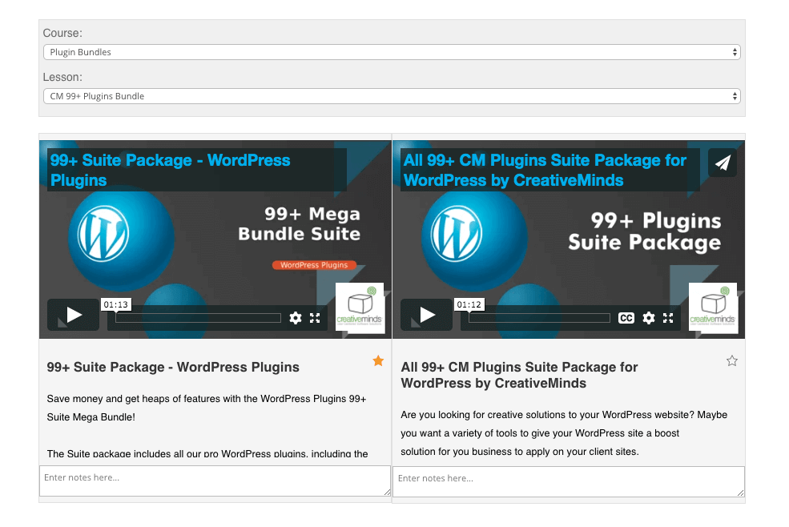Screen dimensions: 789x527
Task: Open the 'All 99+ CM Plugins Suite Package' video title link
Action: click(545, 170)
